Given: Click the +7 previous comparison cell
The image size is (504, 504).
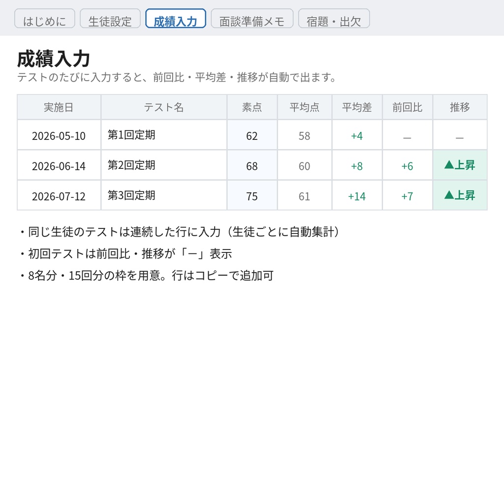Looking at the screenshot, I should pyautogui.click(x=407, y=196).
